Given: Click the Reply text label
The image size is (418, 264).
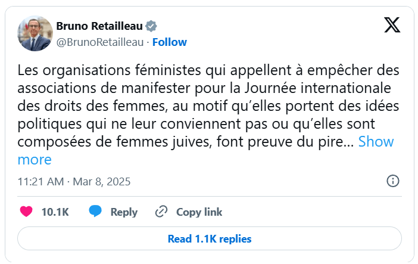Looking at the screenshot, I should (124, 212).
